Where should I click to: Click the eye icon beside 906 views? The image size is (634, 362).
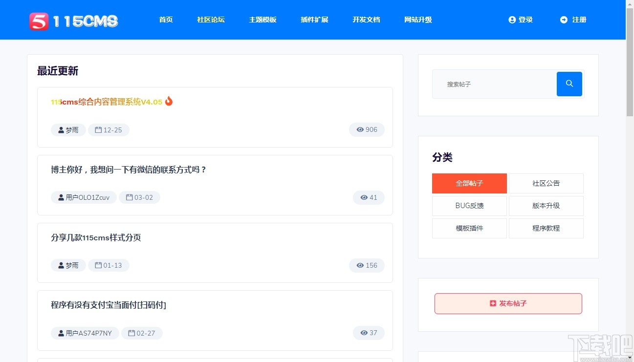(360, 130)
